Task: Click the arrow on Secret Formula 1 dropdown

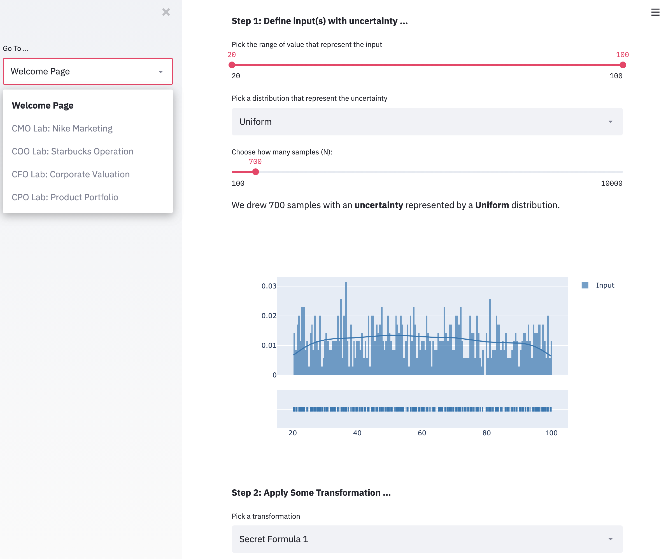Action: click(610, 539)
